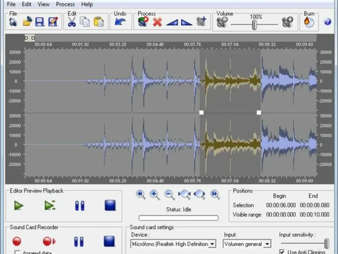The width and height of the screenshot is (338, 254).
Task: Click the scissors Cut icon
Action: (x=72, y=22)
